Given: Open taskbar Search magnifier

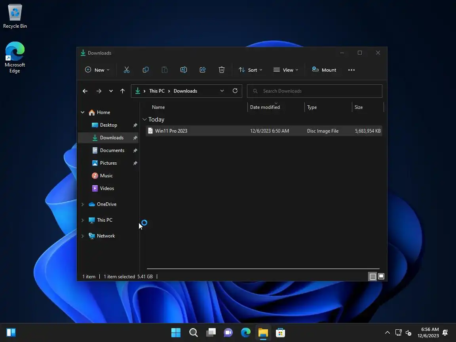Looking at the screenshot, I should pyautogui.click(x=194, y=332).
